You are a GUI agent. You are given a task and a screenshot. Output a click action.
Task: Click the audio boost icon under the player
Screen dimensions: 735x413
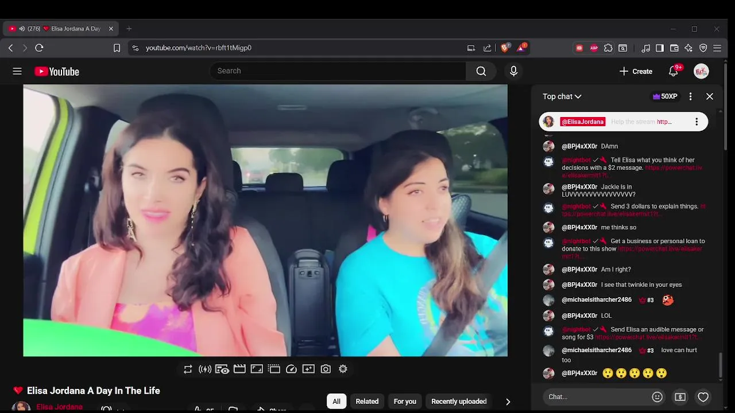[x=205, y=369]
